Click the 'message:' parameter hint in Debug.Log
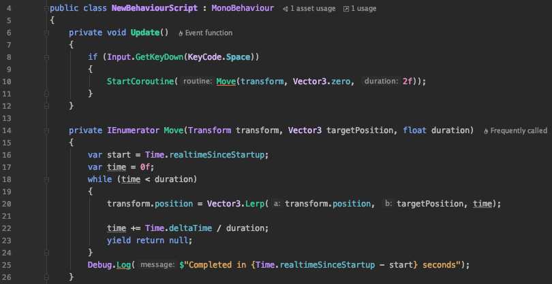552x284 pixels. point(157,265)
